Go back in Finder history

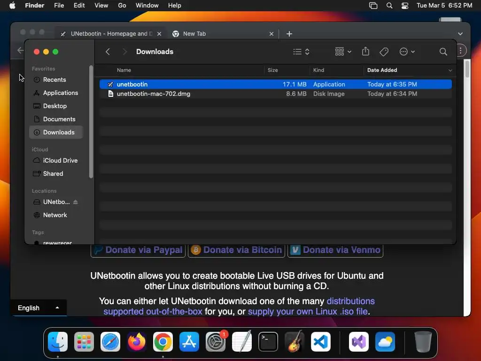pyautogui.click(x=108, y=52)
